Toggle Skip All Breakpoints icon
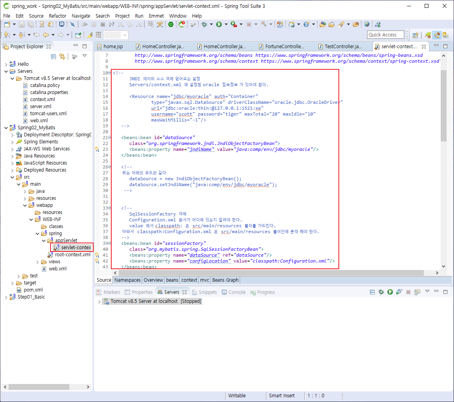This screenshot has width=454, height=402. (73, 25)
